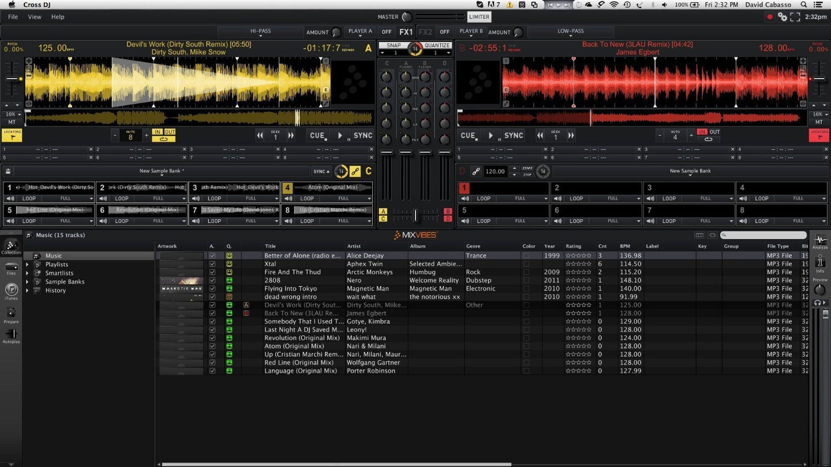The width and height of the screenshot is (831, 467).
Task: Expand the Smartlists tree node
Action: (27, 273)
